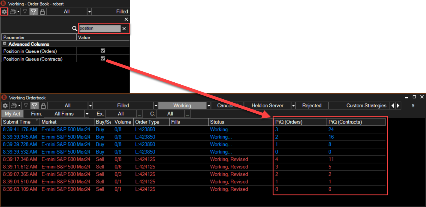Click the padlock icon in Working Orderbook toolbar

pos(43,106)
